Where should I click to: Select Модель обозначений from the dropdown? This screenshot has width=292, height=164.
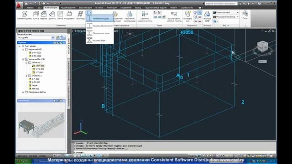pyautogui.click(x=99, y=26)
